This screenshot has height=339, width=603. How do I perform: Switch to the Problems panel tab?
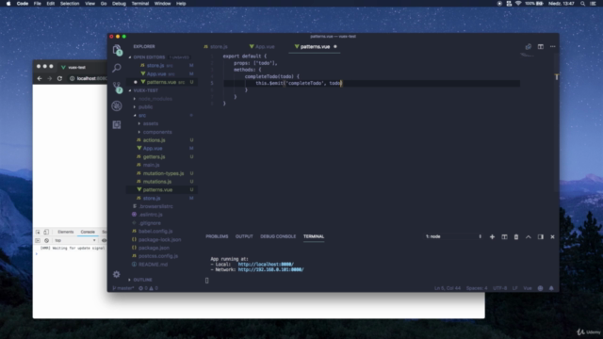point(217,236)
